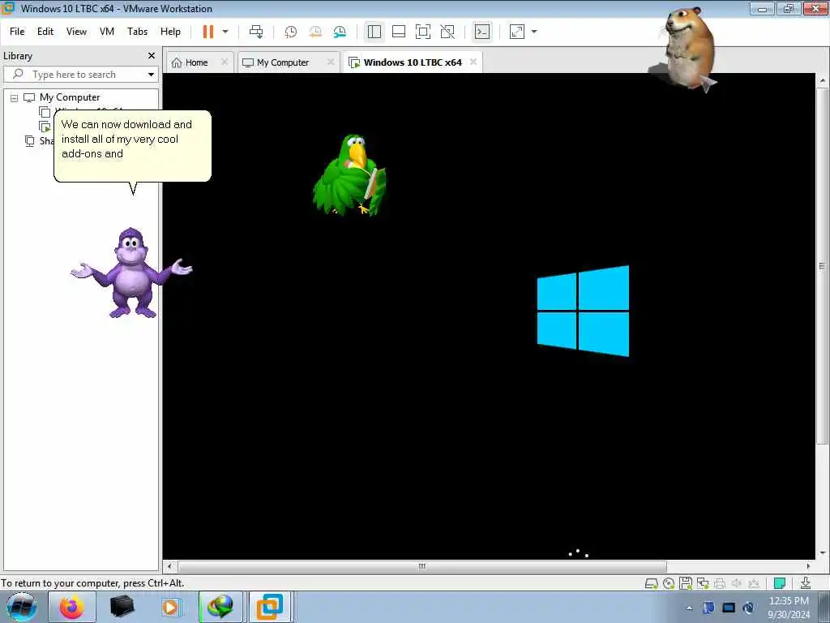Open the stretch display dropdown arrow

[x=534, y=32]
